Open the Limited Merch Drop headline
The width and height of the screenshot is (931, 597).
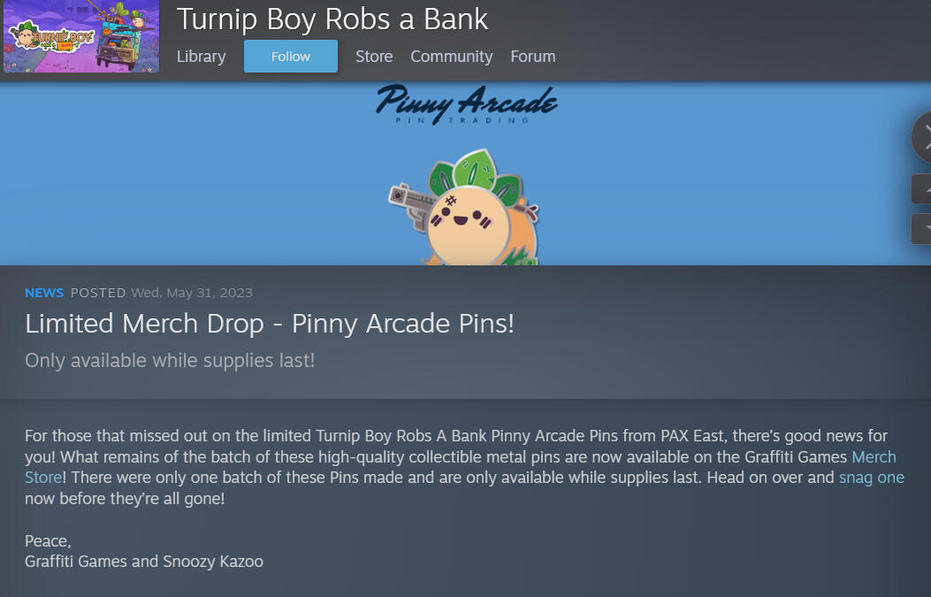270,324
